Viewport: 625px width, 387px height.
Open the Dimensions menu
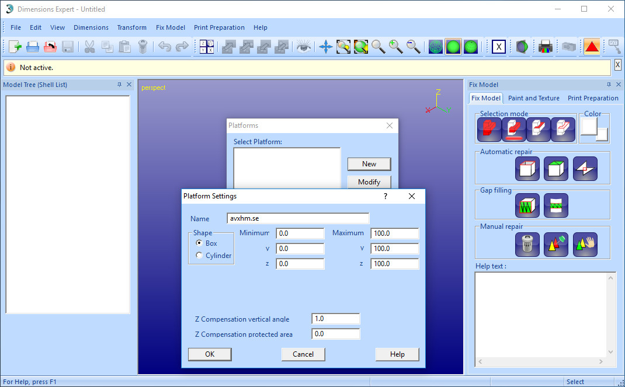click(91, 27)
